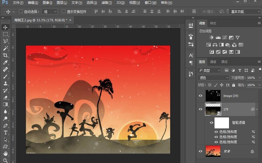Select the Clone Stamp tool
Viewport: 262px width, 163px height.
5,83
